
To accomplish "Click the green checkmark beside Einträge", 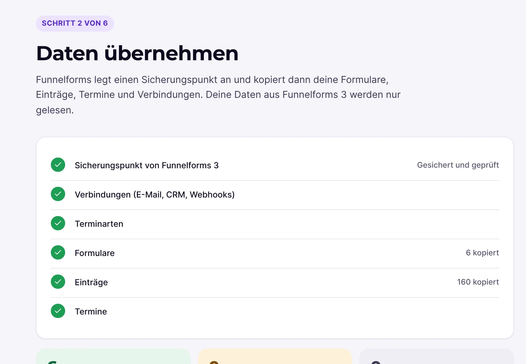I will coord(58,282).
